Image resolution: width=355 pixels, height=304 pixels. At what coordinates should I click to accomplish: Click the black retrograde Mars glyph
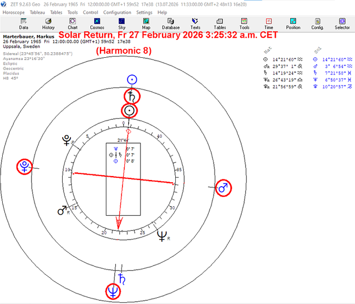point(62,210)
